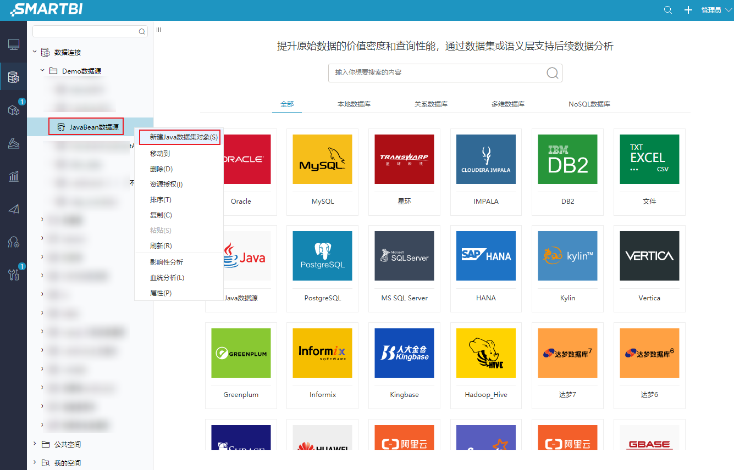Select 删除(D) from context menu
Viewport: 734px width, 470px height.
[x=179, y=169]
